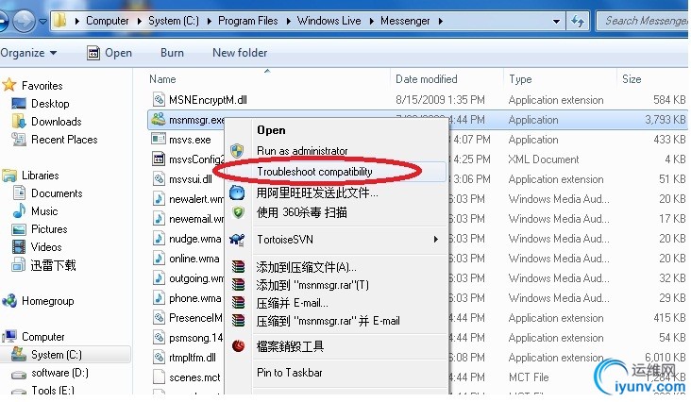Open the 迅雷下载 library
Image resolution: width=691 pixels, height=402 pixels.
pyautogui.click(x=53, y=265)
